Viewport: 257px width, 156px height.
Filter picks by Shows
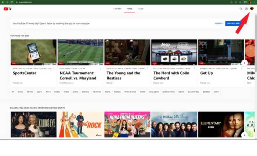pyautogui.click(x=21, y=92)
